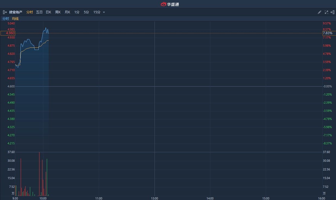Click the right 22.56 volume axis label

(326, 169)
